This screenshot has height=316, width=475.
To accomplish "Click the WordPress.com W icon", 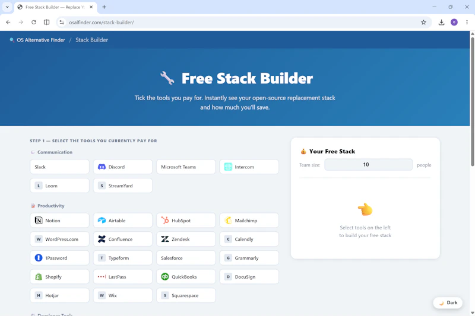I will (x=39, y=239).
